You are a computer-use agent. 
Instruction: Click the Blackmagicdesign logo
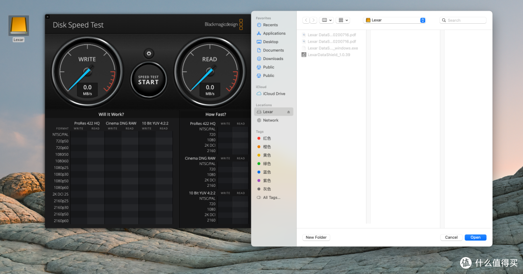224,24
